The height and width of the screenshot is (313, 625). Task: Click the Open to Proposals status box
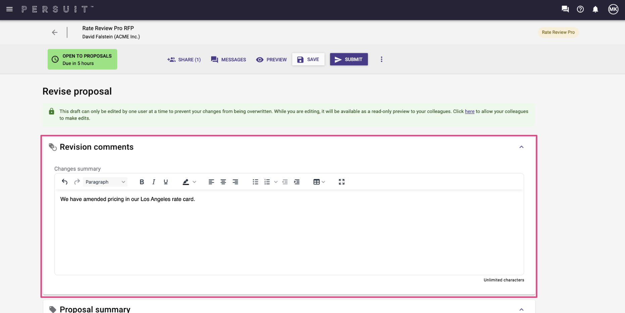[82, 59]
